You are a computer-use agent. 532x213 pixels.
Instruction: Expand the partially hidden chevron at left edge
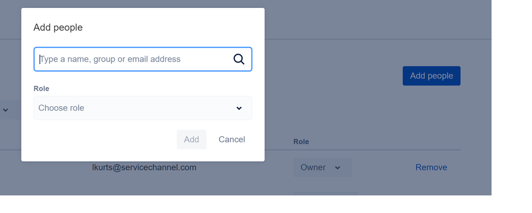[5, 110]
